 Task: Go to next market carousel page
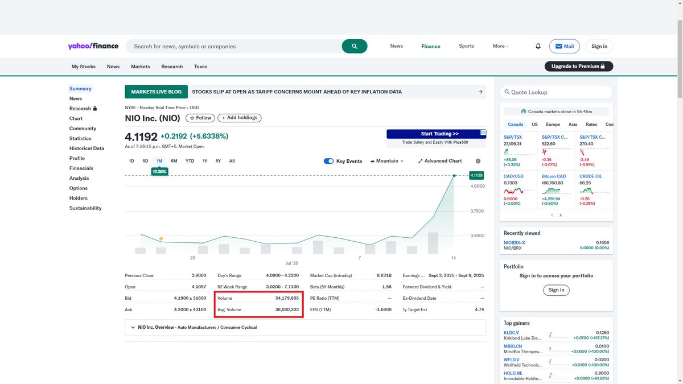(x=561, y=215)
